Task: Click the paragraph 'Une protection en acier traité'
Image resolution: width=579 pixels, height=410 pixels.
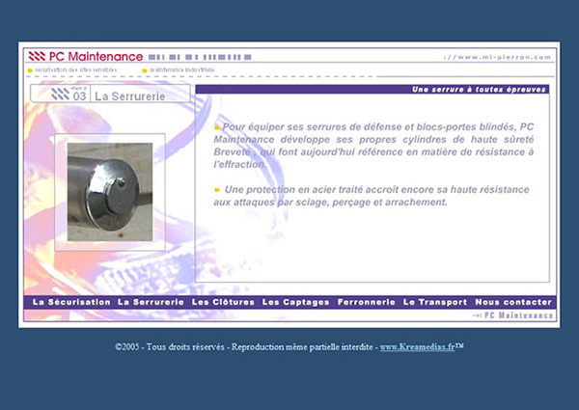Action: [x=372, y=196]
